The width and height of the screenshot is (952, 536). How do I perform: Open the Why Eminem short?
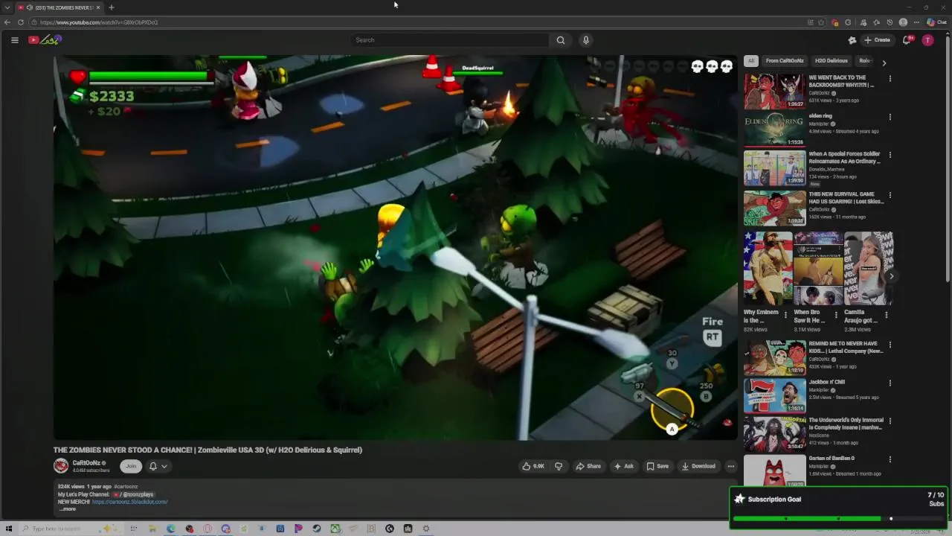[x=768, y=269]
